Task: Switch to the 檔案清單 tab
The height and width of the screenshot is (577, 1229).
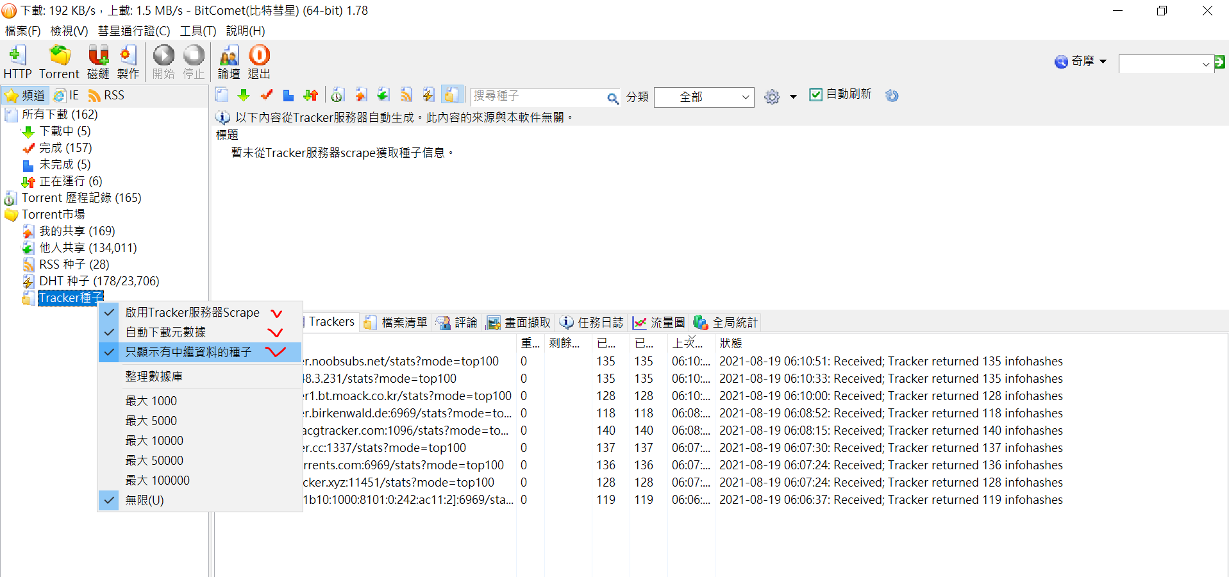Action: (x=396, y=322)
